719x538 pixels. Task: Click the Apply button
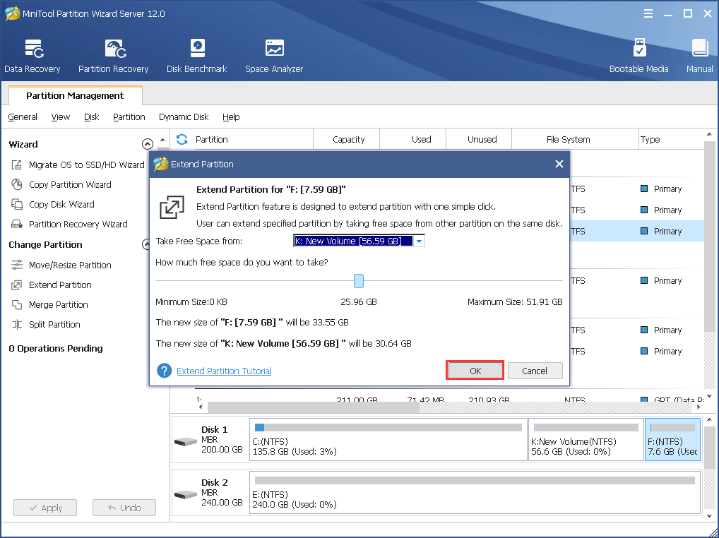point(45,508)
